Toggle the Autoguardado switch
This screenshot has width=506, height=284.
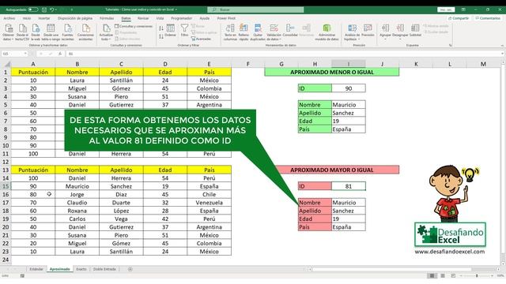(x=33, y=9)
